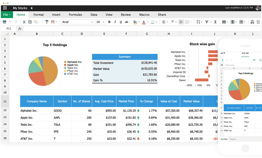Click the borders icon
262x158 pixels.
pyautogui.click(x=152, y=22)
